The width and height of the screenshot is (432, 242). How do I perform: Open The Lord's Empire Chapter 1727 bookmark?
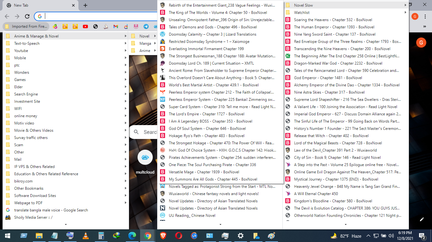tap(220, 114)
